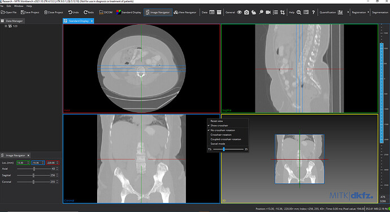Open the Data Manager icon in Data group
The width and height of the screenshot is (390, 212).
[212, 12]
